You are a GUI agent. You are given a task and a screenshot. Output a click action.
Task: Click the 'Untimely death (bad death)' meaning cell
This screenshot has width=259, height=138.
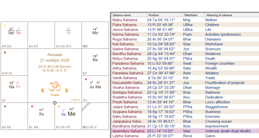pyautogui.click(x=228, y=131)
